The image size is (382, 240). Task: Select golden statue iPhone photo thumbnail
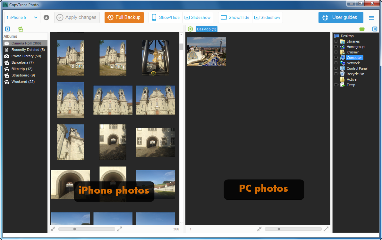155,58
